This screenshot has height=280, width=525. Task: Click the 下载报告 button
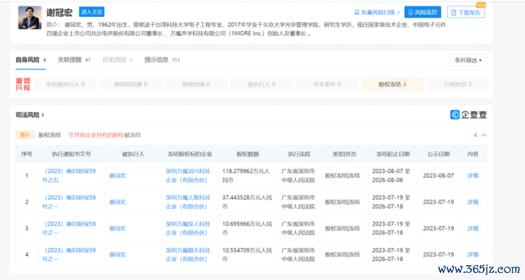[x=465, y=12]
